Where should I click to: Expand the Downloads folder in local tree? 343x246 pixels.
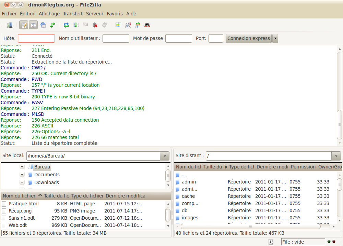tap(22, 182)
